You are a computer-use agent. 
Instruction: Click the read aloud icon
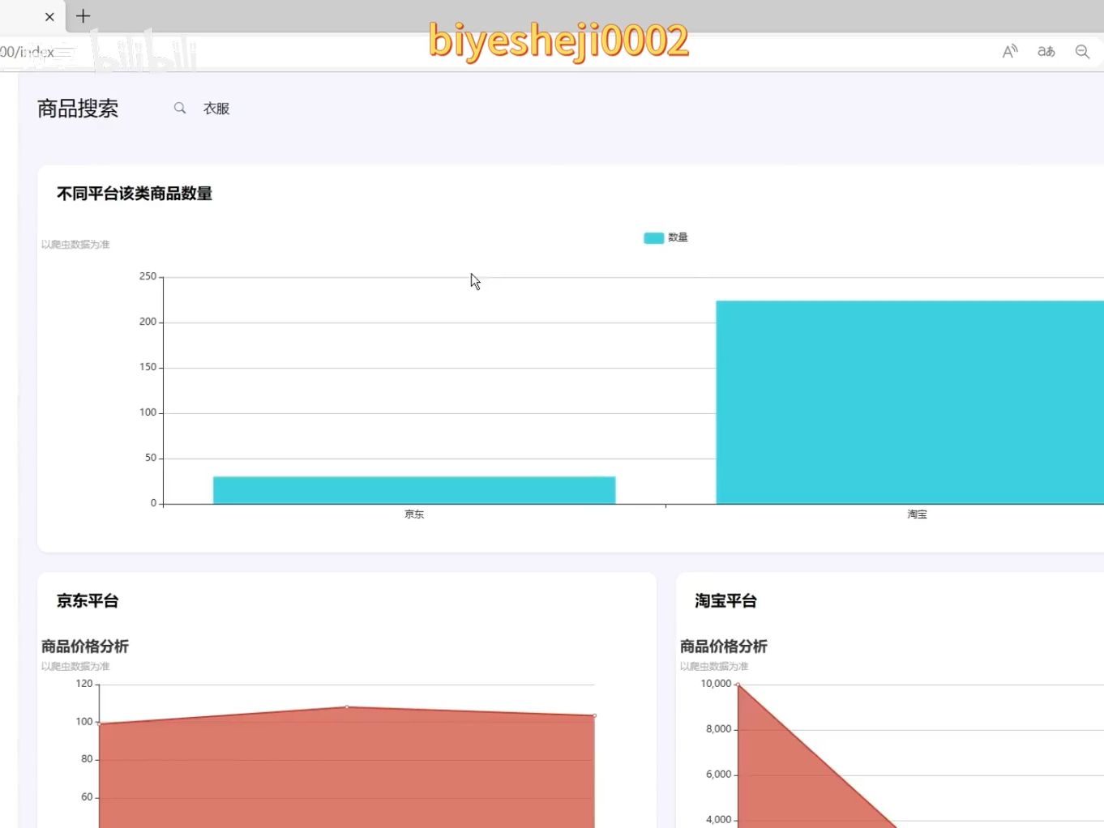pyautogui.click(x=1010, y=52)
